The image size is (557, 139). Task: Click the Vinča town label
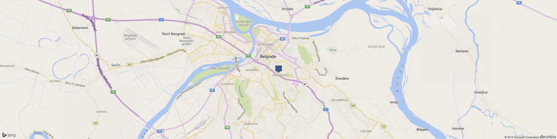click(394, 102)
